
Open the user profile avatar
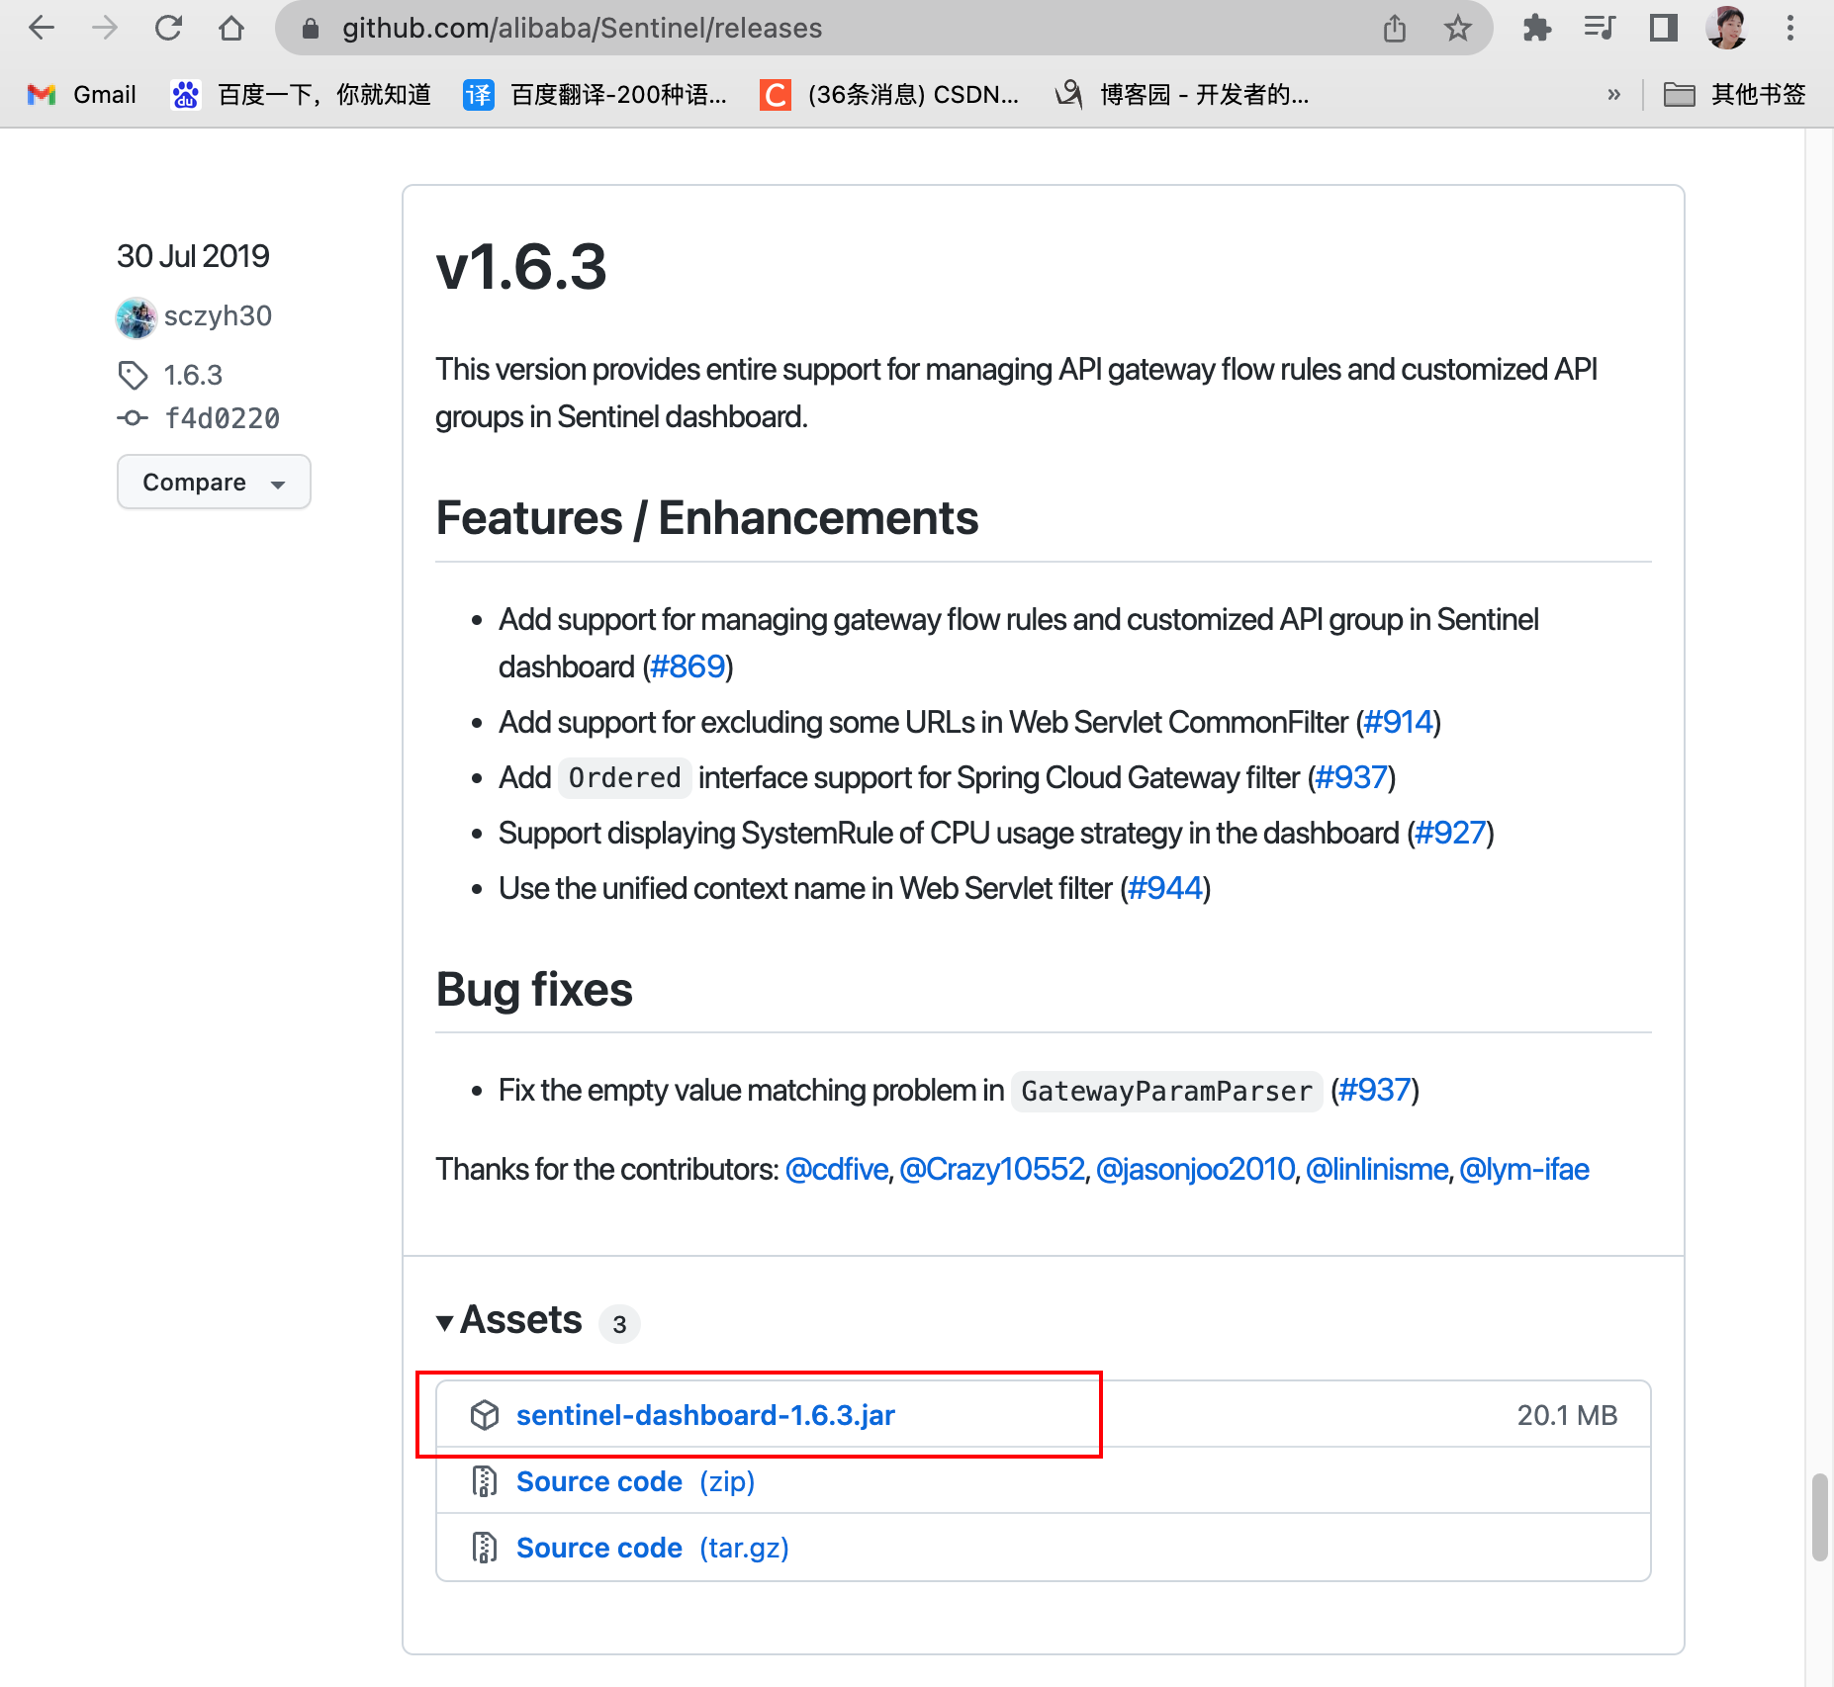tap(1726, 28)
